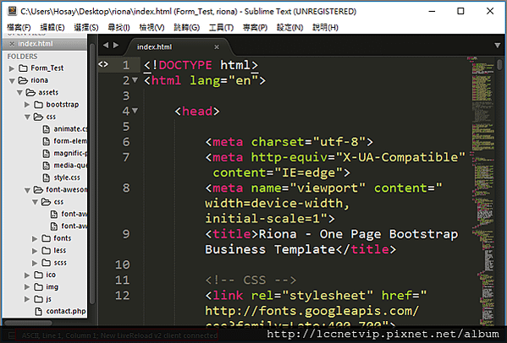Viewport: 507px width, 343px height.
Task: Expand the Form_Test folder
Action: (x=12, y=68)
